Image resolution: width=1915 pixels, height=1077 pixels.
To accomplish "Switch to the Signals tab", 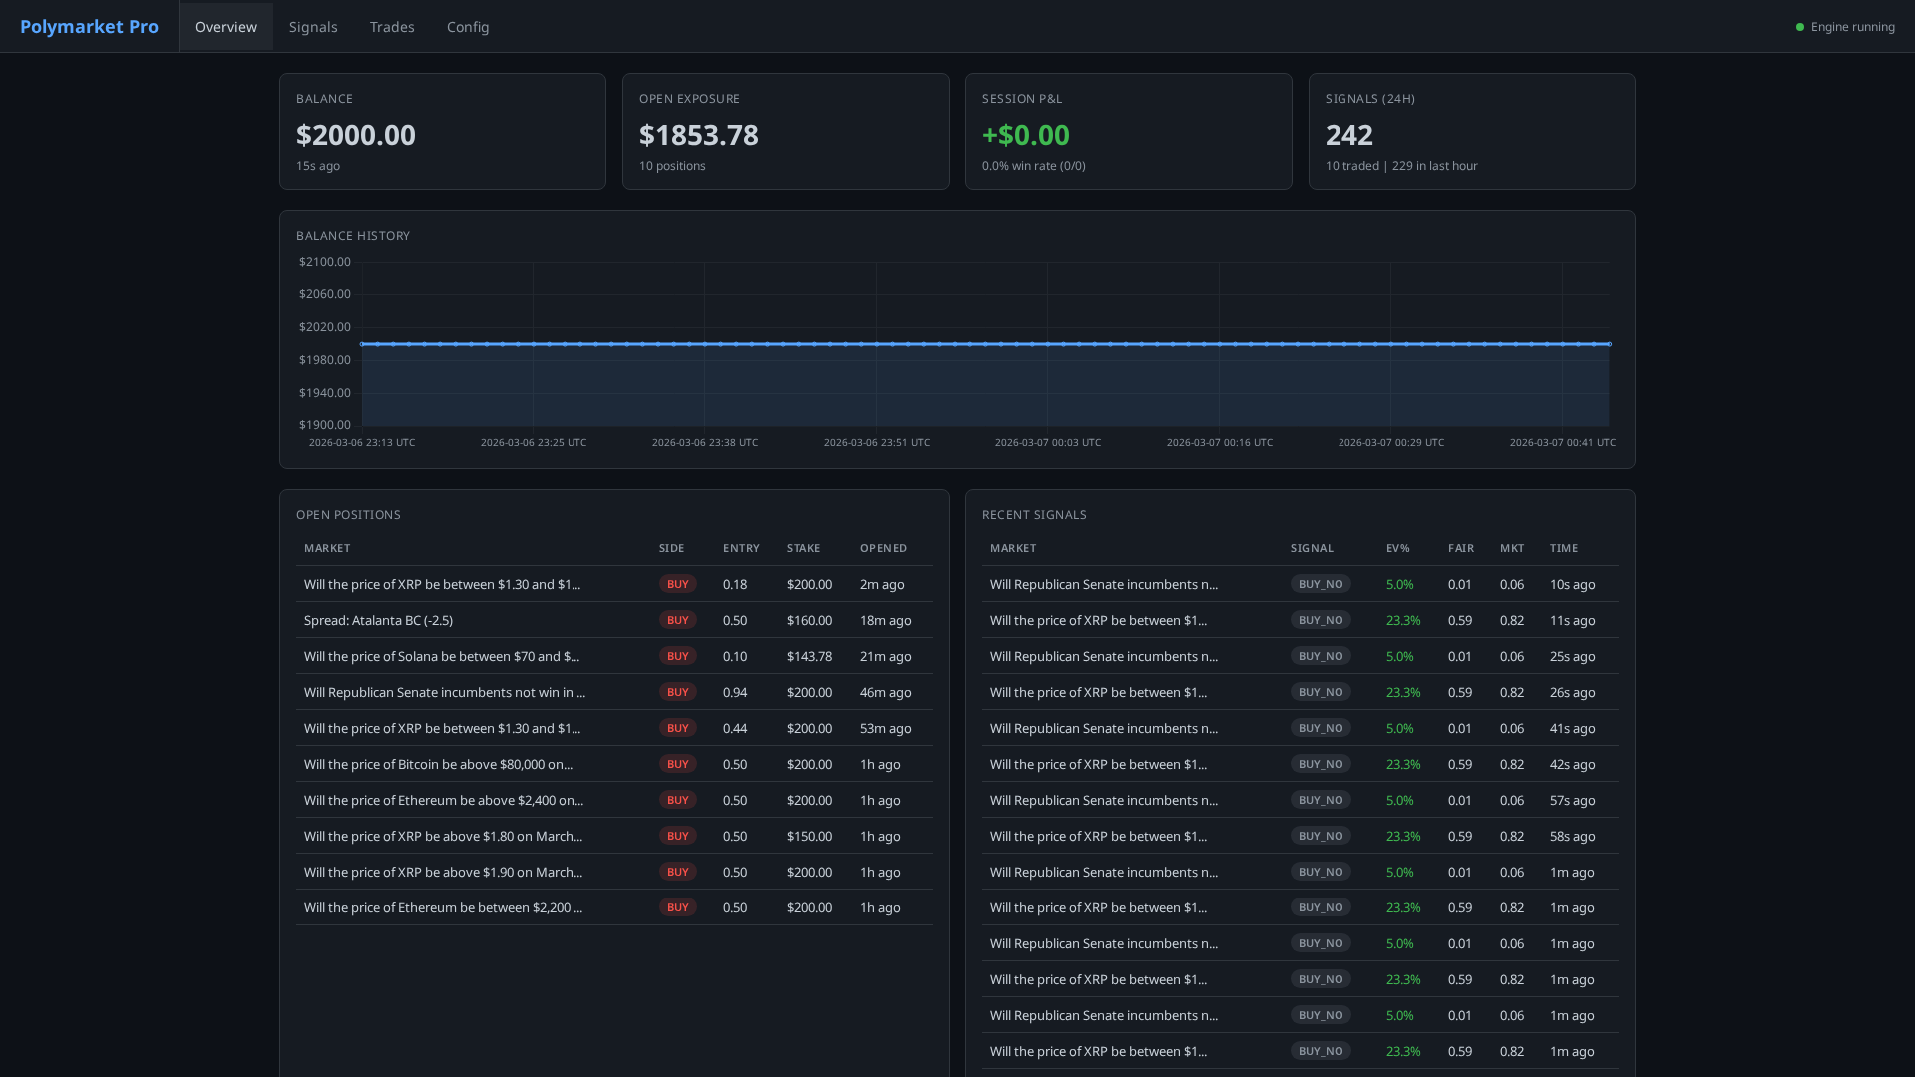I will 313,26.
